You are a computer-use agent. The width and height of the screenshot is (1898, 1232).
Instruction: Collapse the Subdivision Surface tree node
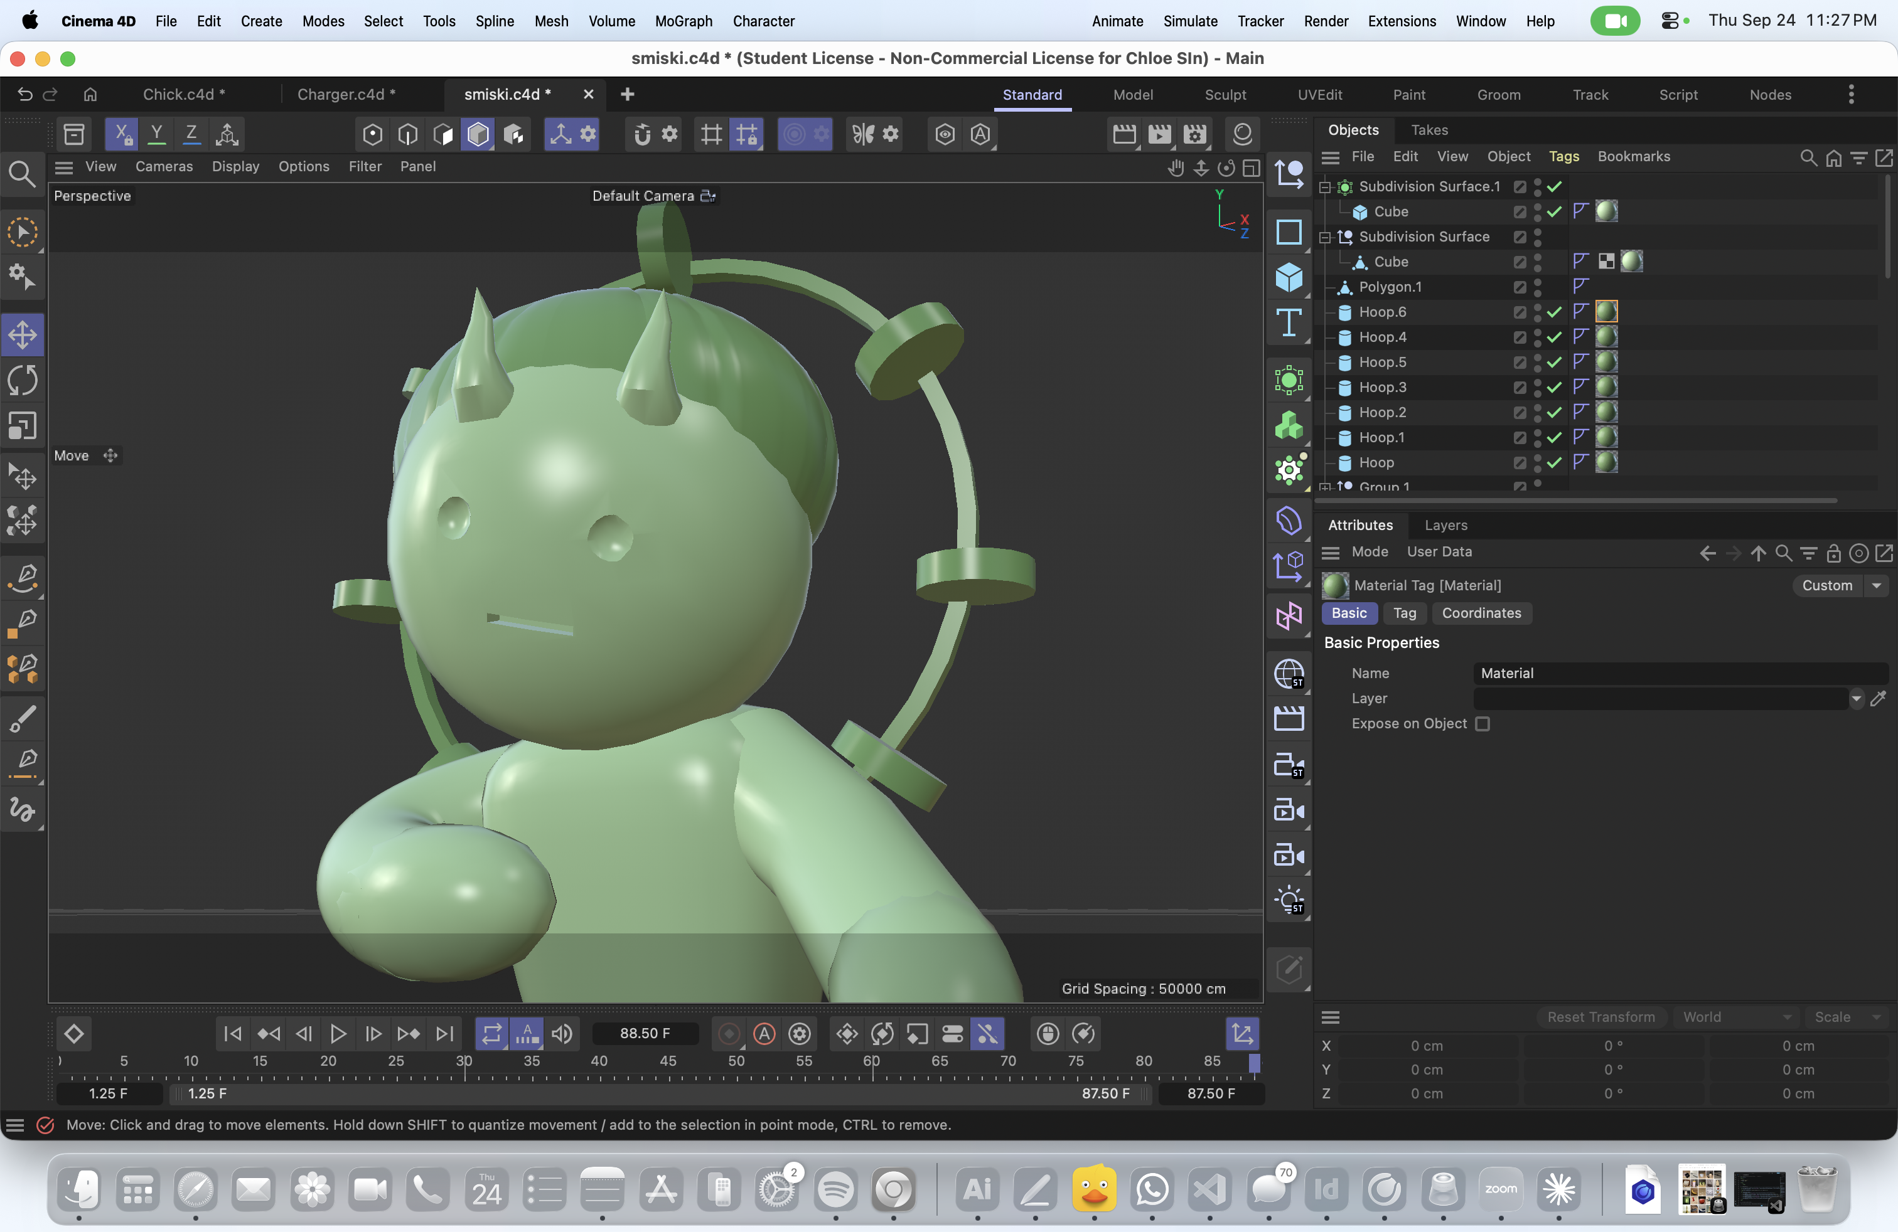[1324, 238]
